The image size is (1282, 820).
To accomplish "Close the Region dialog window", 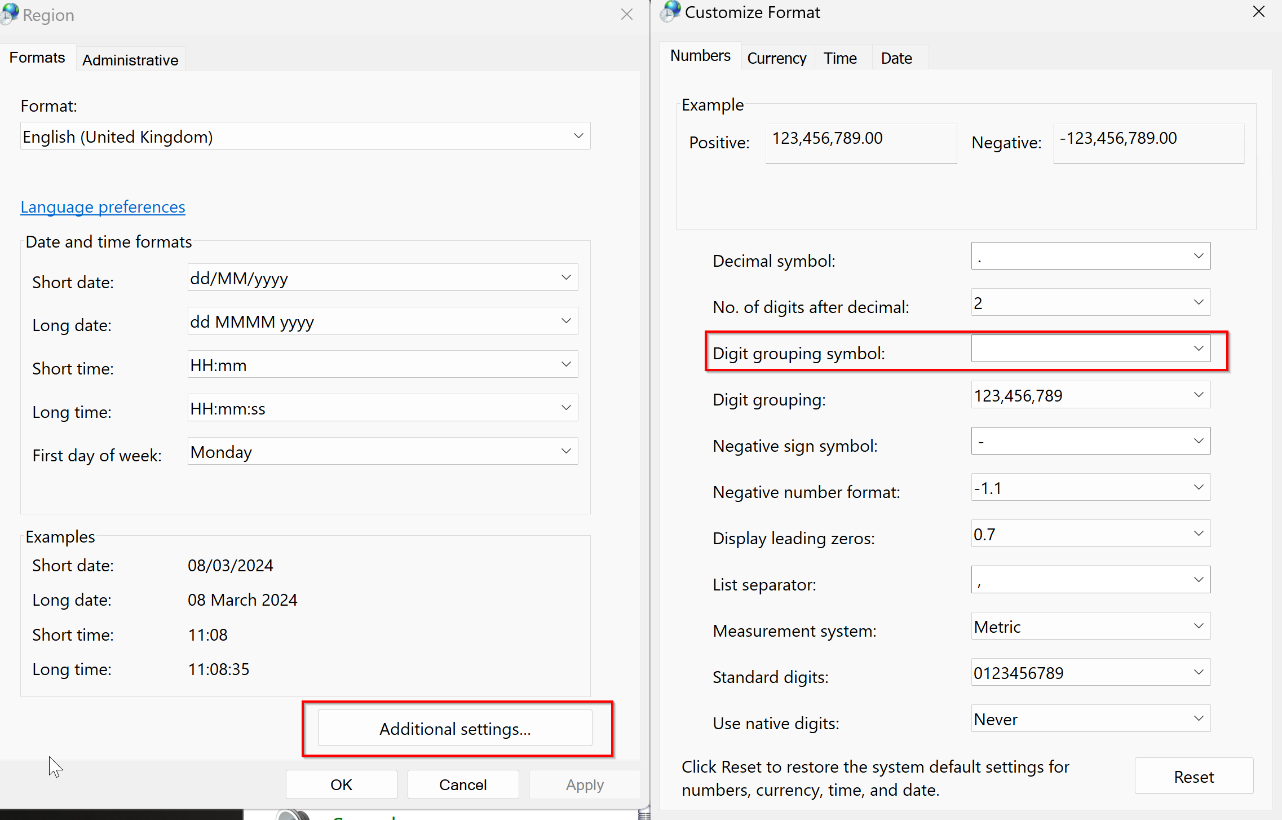I will tap(626, 15).
